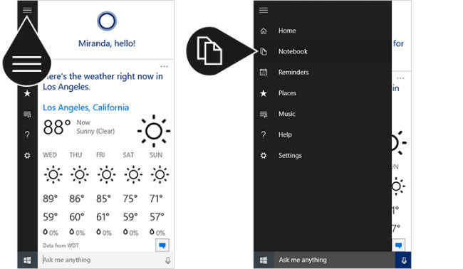Click the Places star icon in left sidebar
Screen dimensions: 463x269
[27, 93]
